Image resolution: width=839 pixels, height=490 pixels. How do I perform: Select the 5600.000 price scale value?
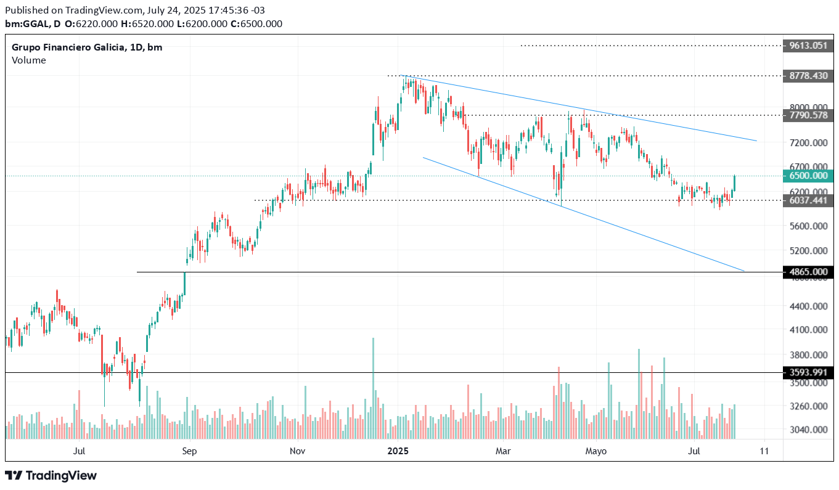808,226
